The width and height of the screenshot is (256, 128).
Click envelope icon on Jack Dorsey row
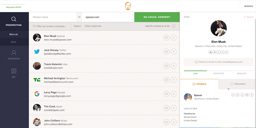click(x=166, y=52)
